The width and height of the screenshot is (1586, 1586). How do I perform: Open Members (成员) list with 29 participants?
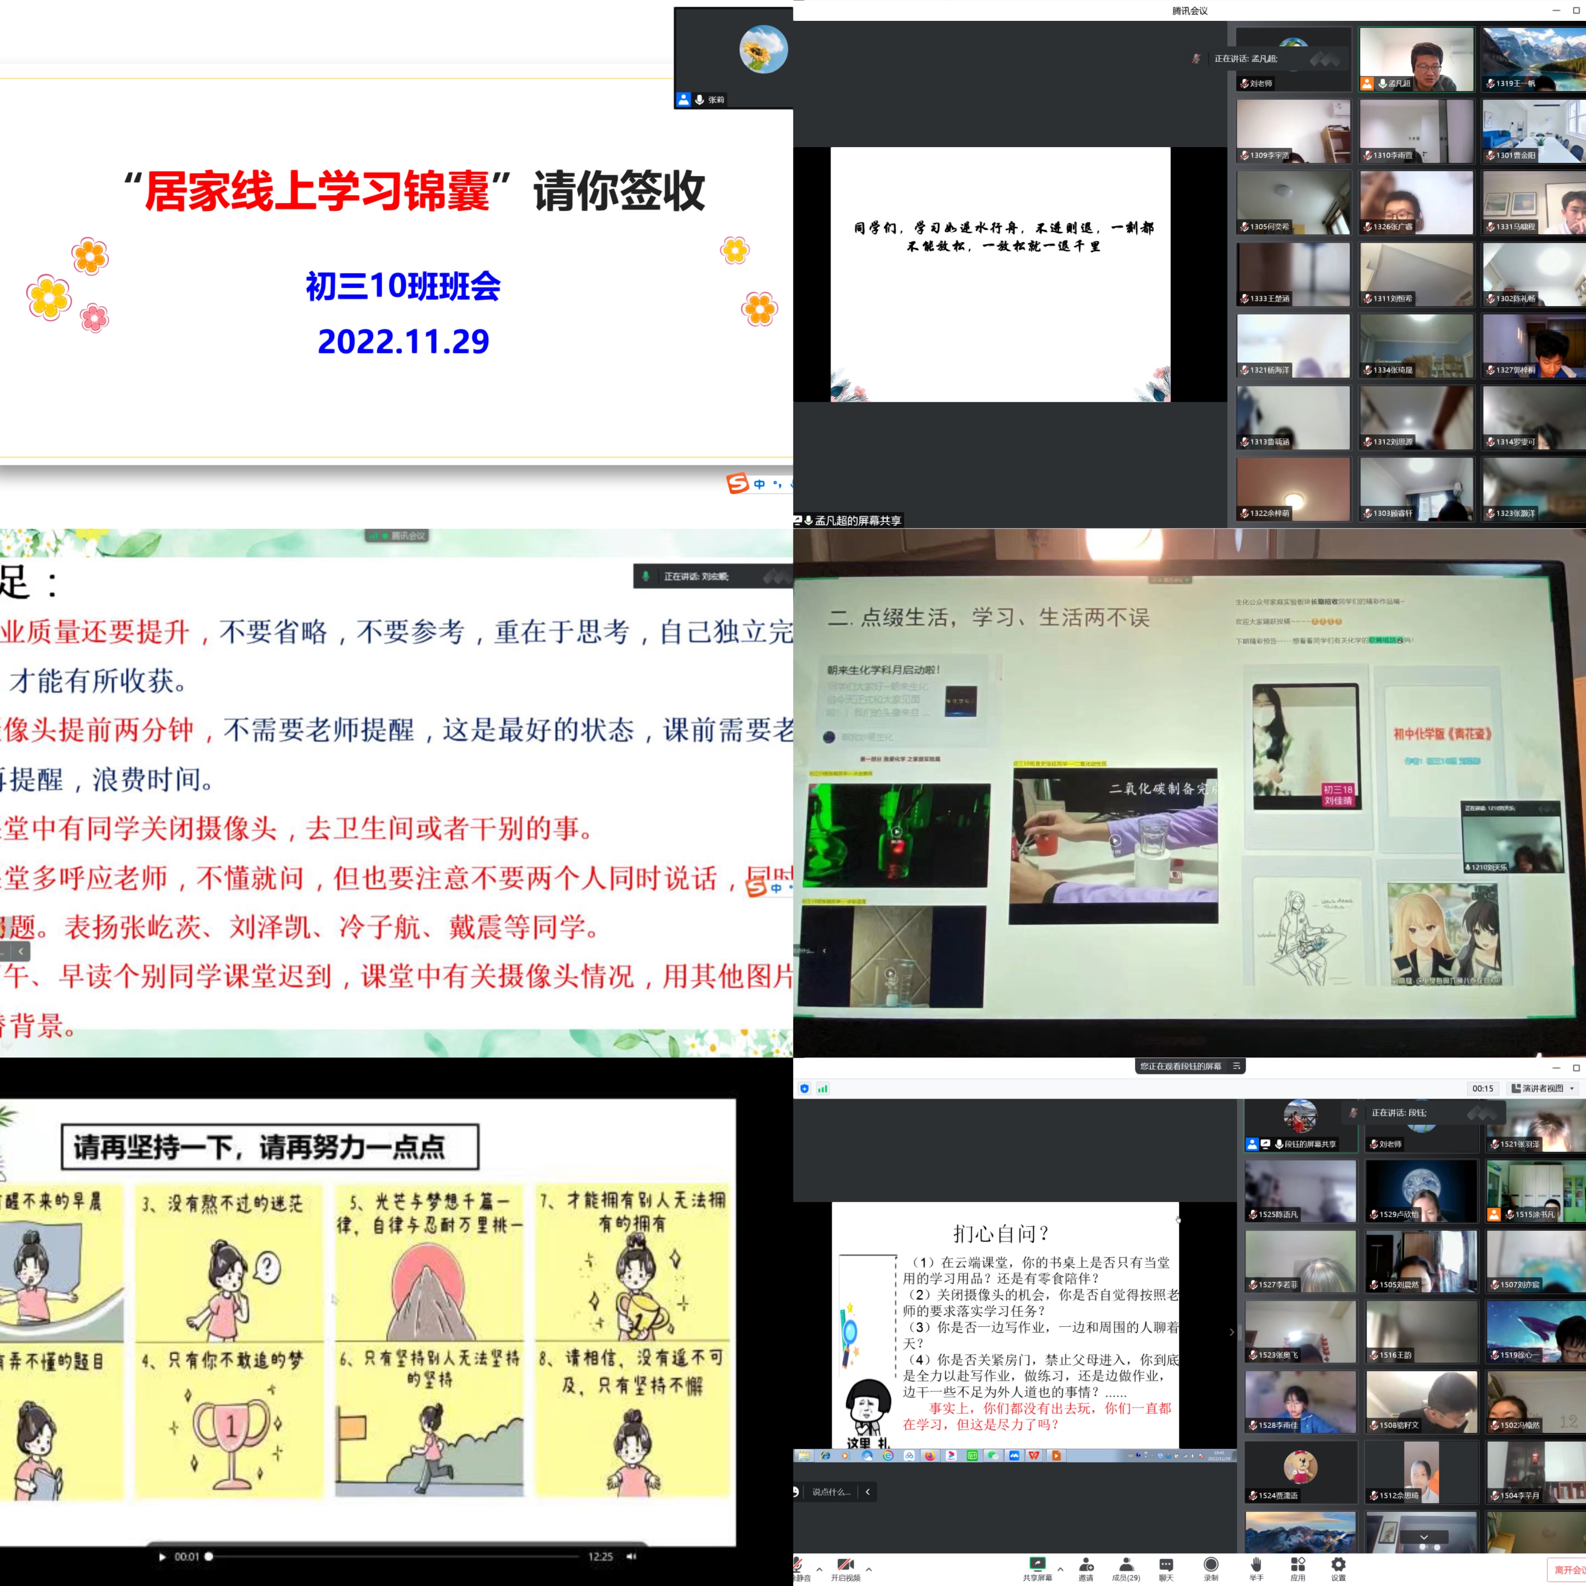click(1126, 1565)
